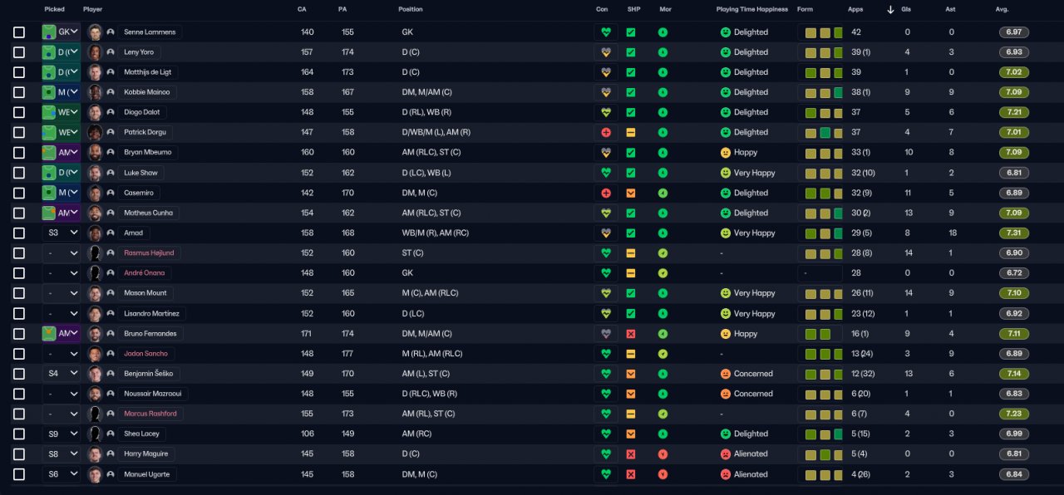
Task: Click Bruno Fernandes' grey condition heart icon
Action: tap(606, 334)
